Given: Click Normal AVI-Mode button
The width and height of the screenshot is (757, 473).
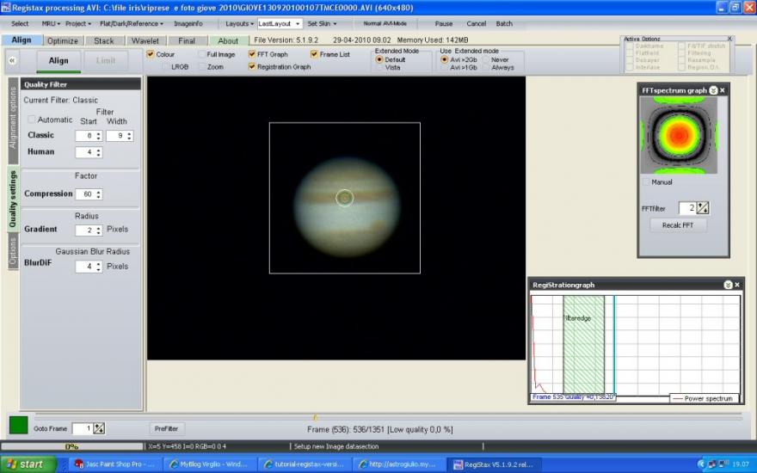Looking at the screenshot, I should [x=385, y=24].
